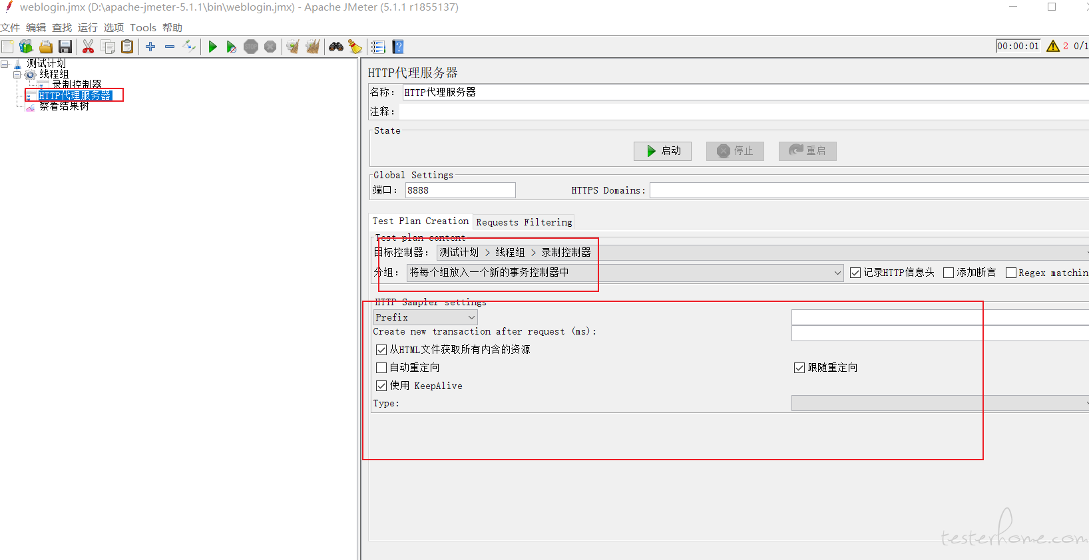Start test with green play icon
The width and height of the screenshot is (1089, 560).
click(213, 47)
